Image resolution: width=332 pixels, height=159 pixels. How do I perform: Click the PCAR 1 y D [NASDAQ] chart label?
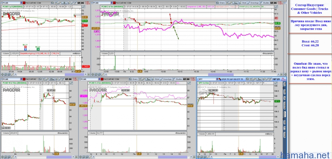click(x=12, y=7)
